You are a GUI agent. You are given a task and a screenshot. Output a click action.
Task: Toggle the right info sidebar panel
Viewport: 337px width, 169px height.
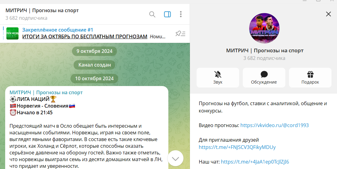(x=167, y=14)
